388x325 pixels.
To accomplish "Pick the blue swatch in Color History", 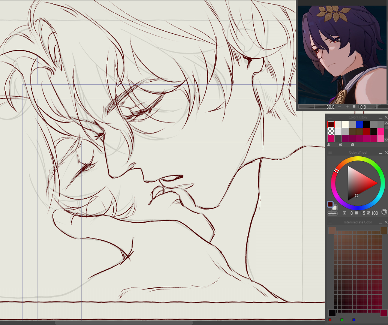I will pyautogui.click(x=359, y=124).
